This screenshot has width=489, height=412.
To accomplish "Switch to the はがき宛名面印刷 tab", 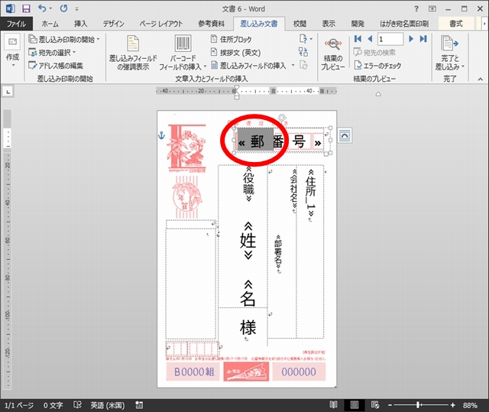I will point(404,24).
